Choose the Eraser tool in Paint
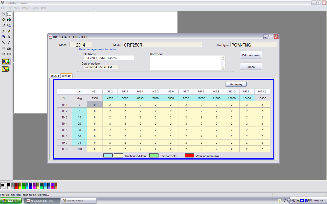This screenshot has height=204, width=327. [3, 20]
